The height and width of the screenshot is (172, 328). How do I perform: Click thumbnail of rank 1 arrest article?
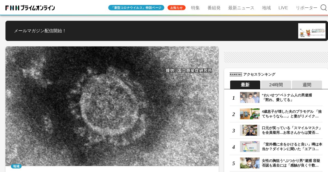250,97
